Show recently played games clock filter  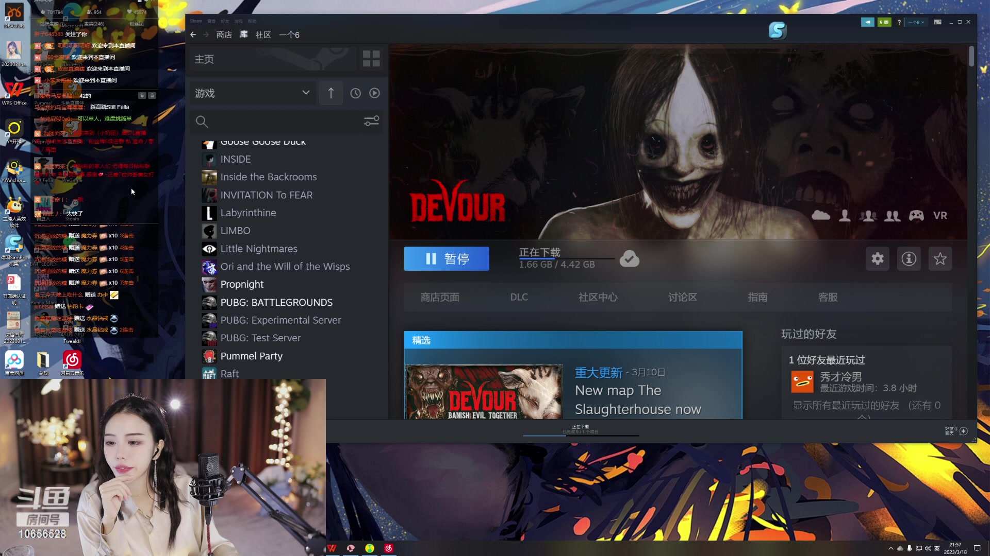pos(355,93)
